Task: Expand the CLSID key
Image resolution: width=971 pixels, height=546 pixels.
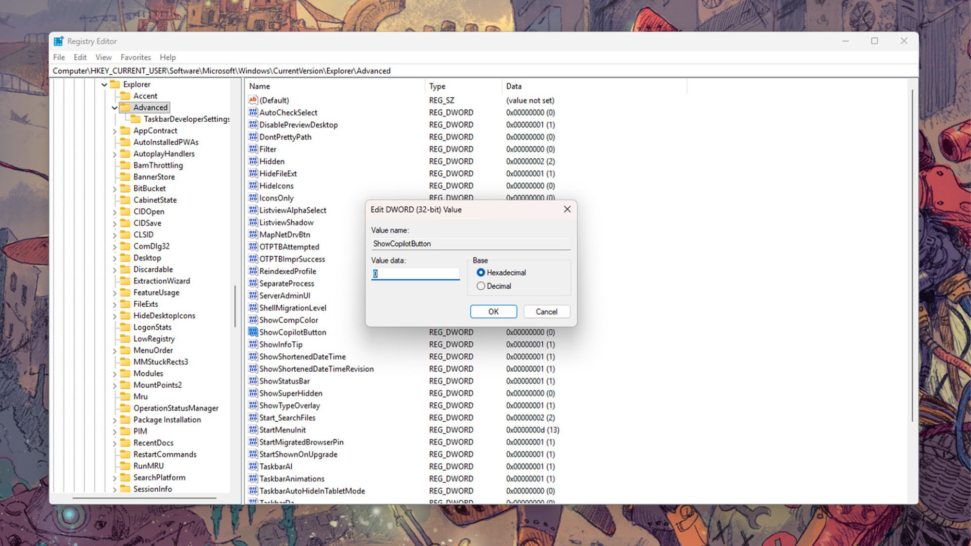Action: (x=115, y=234)
